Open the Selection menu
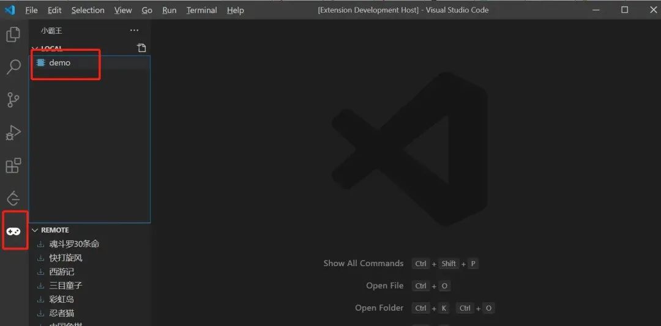 tap(88, 10)
